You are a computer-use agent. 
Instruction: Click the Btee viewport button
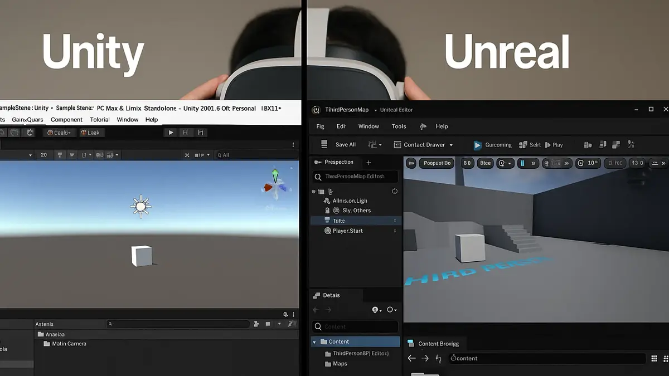coord(486,163)
